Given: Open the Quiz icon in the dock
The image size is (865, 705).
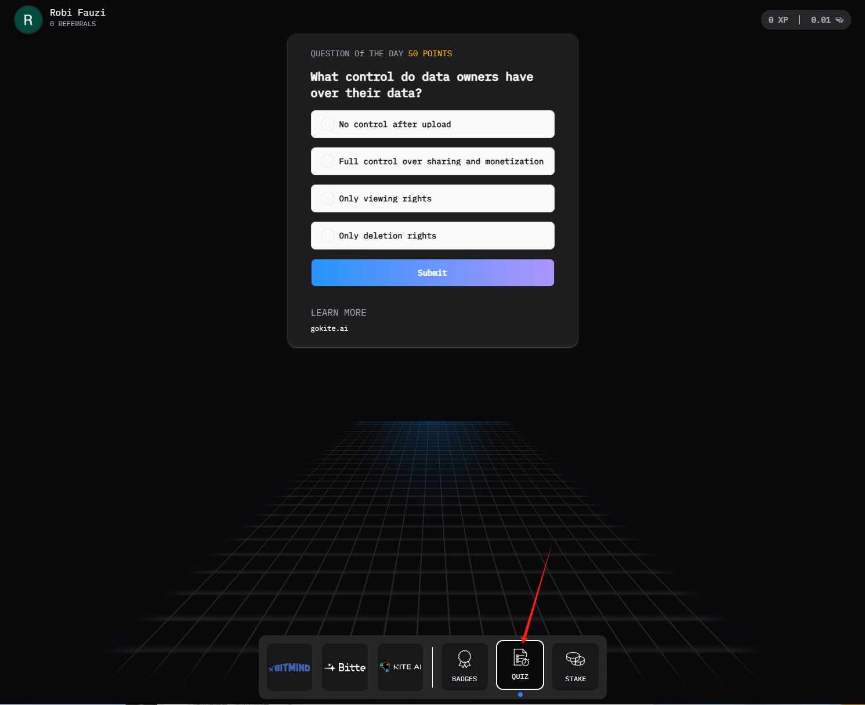Looking at the screenshot, I should point(520,665).
